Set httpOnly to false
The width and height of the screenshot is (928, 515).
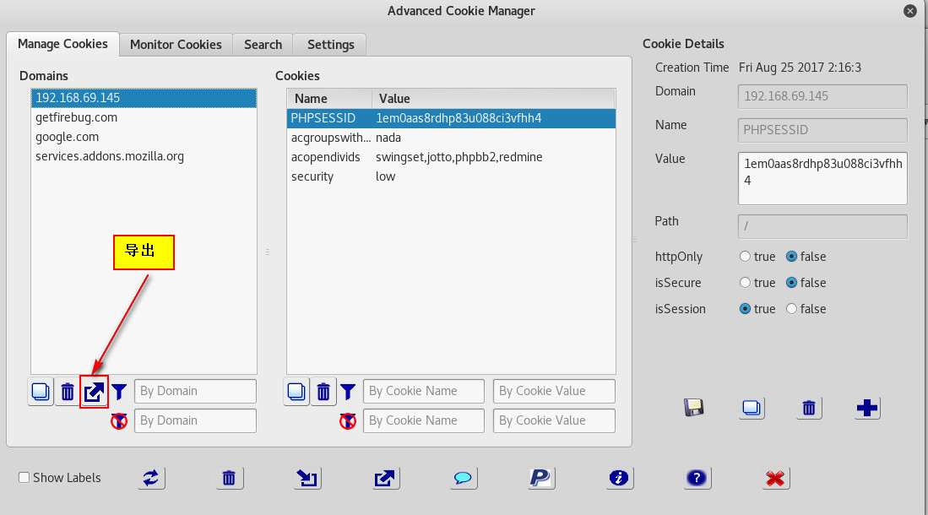[x=791, y=257]
